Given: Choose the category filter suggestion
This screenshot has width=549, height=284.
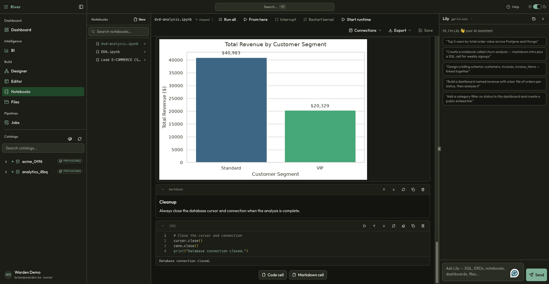Looking at the screenshot, I should click(x=494, y=99).
